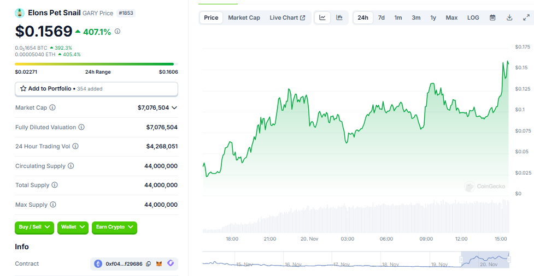
Task: Click the Add to Portfolio button
Action: 96,89
